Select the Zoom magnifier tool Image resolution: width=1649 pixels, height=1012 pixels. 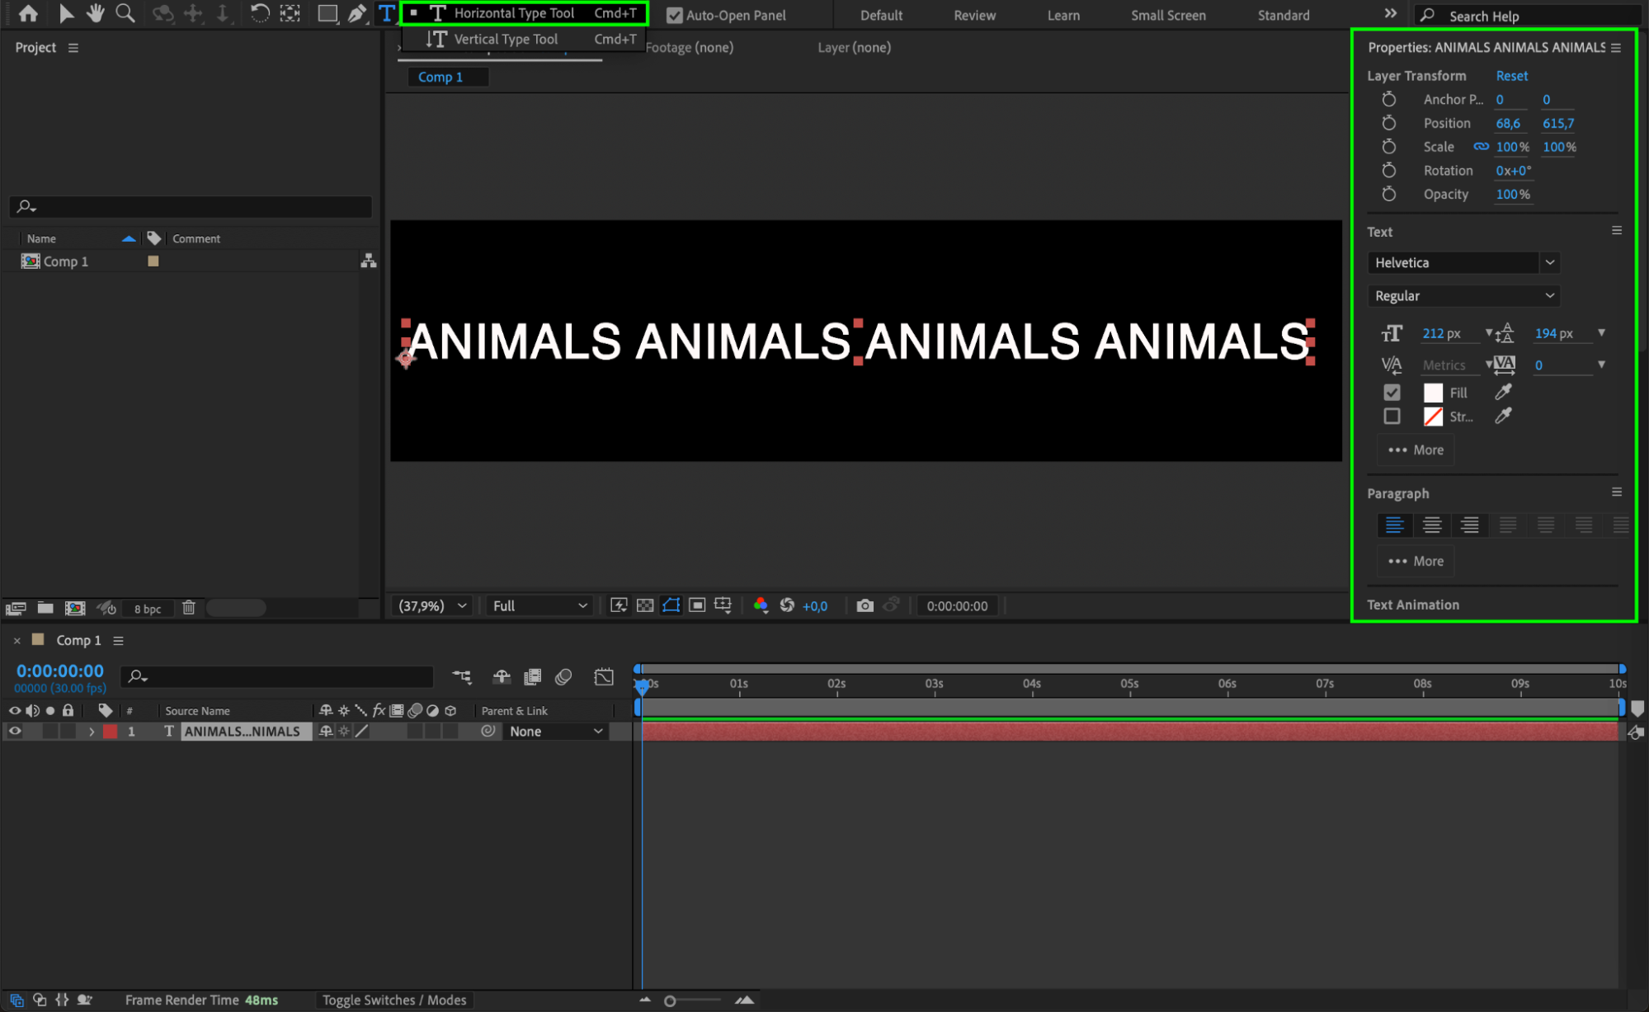pyautogui.click(x=125, y=13)
